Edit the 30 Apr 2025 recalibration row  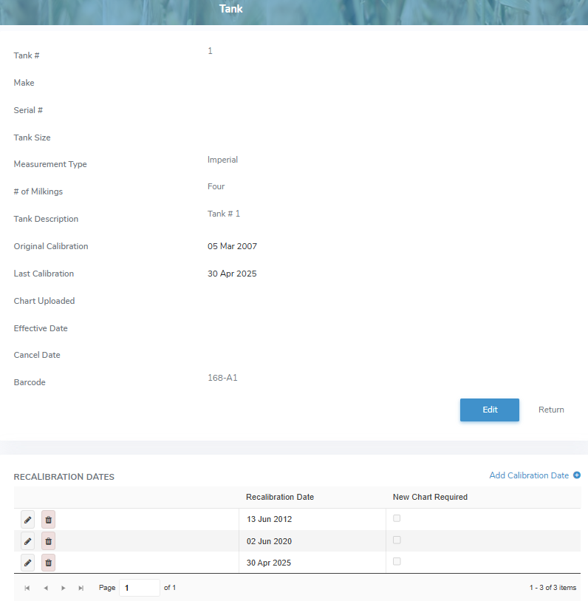pos(27,563)
